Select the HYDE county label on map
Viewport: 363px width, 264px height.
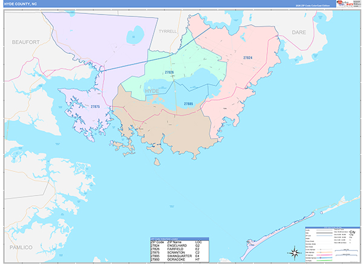pos(153,90)
